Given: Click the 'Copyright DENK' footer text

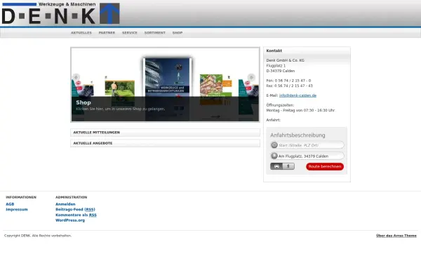Looking at the screenshot, I should click(x=38, y=236).
